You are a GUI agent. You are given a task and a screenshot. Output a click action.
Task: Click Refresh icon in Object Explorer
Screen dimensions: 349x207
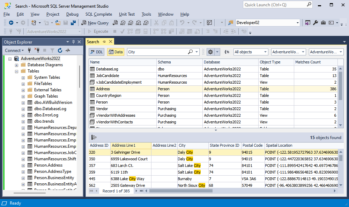point(60,51)
